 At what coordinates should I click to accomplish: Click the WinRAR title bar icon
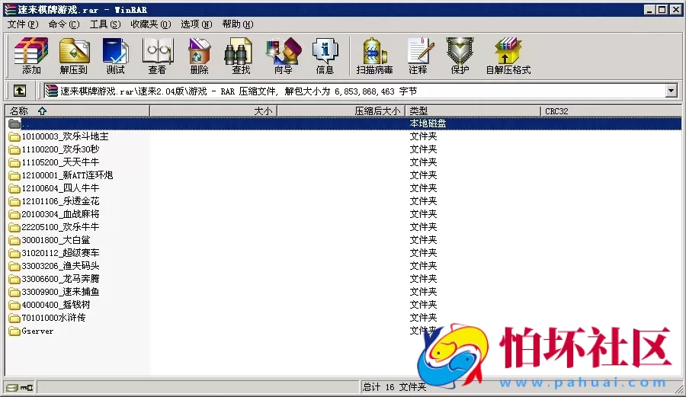point(10,9)
